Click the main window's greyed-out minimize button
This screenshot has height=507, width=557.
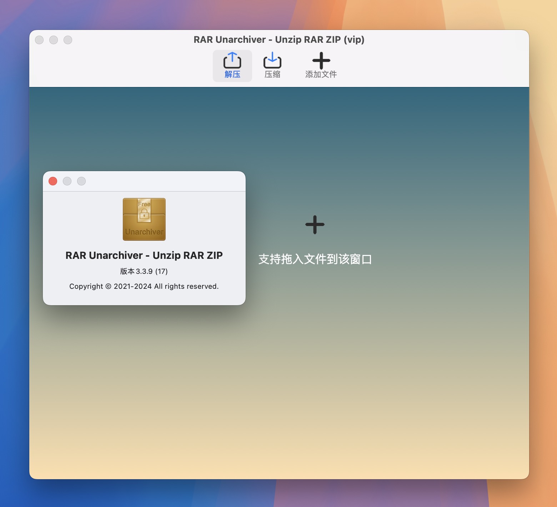54,40
